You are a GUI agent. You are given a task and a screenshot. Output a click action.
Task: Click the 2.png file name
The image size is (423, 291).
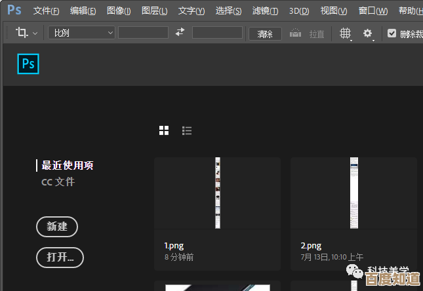[x=311, y=246]
